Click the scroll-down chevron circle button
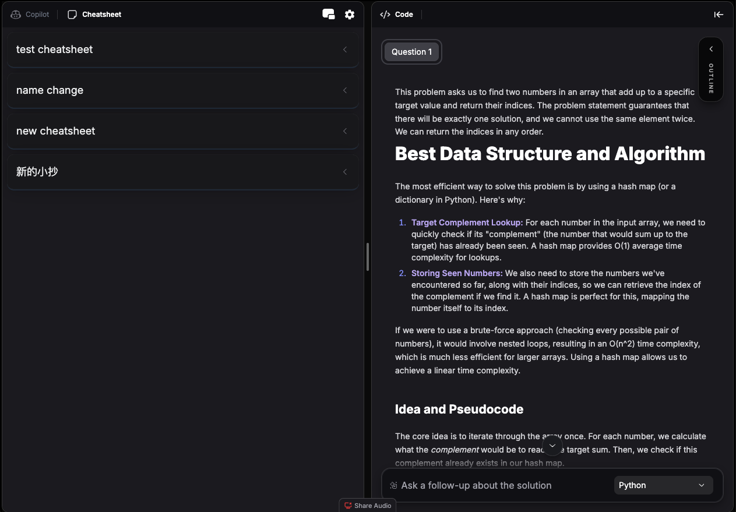The height and width of the screenshot is (512, 736). click(x=552, y=446)
